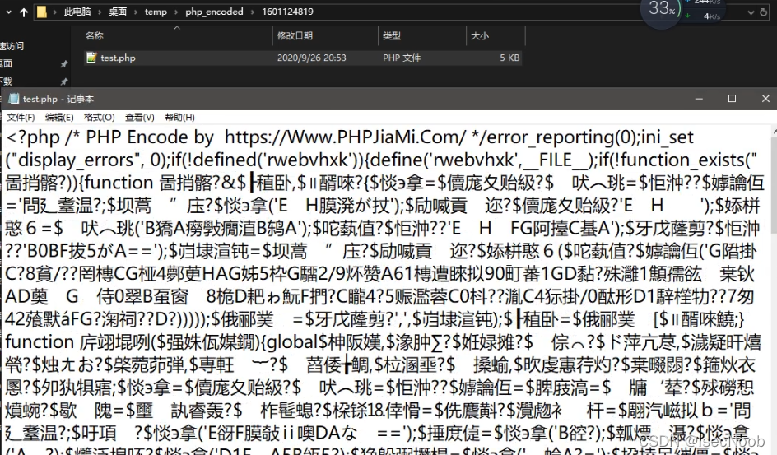Click the 'function_exists' text in Notepad
777x455 pixels.
pos(682,160)
